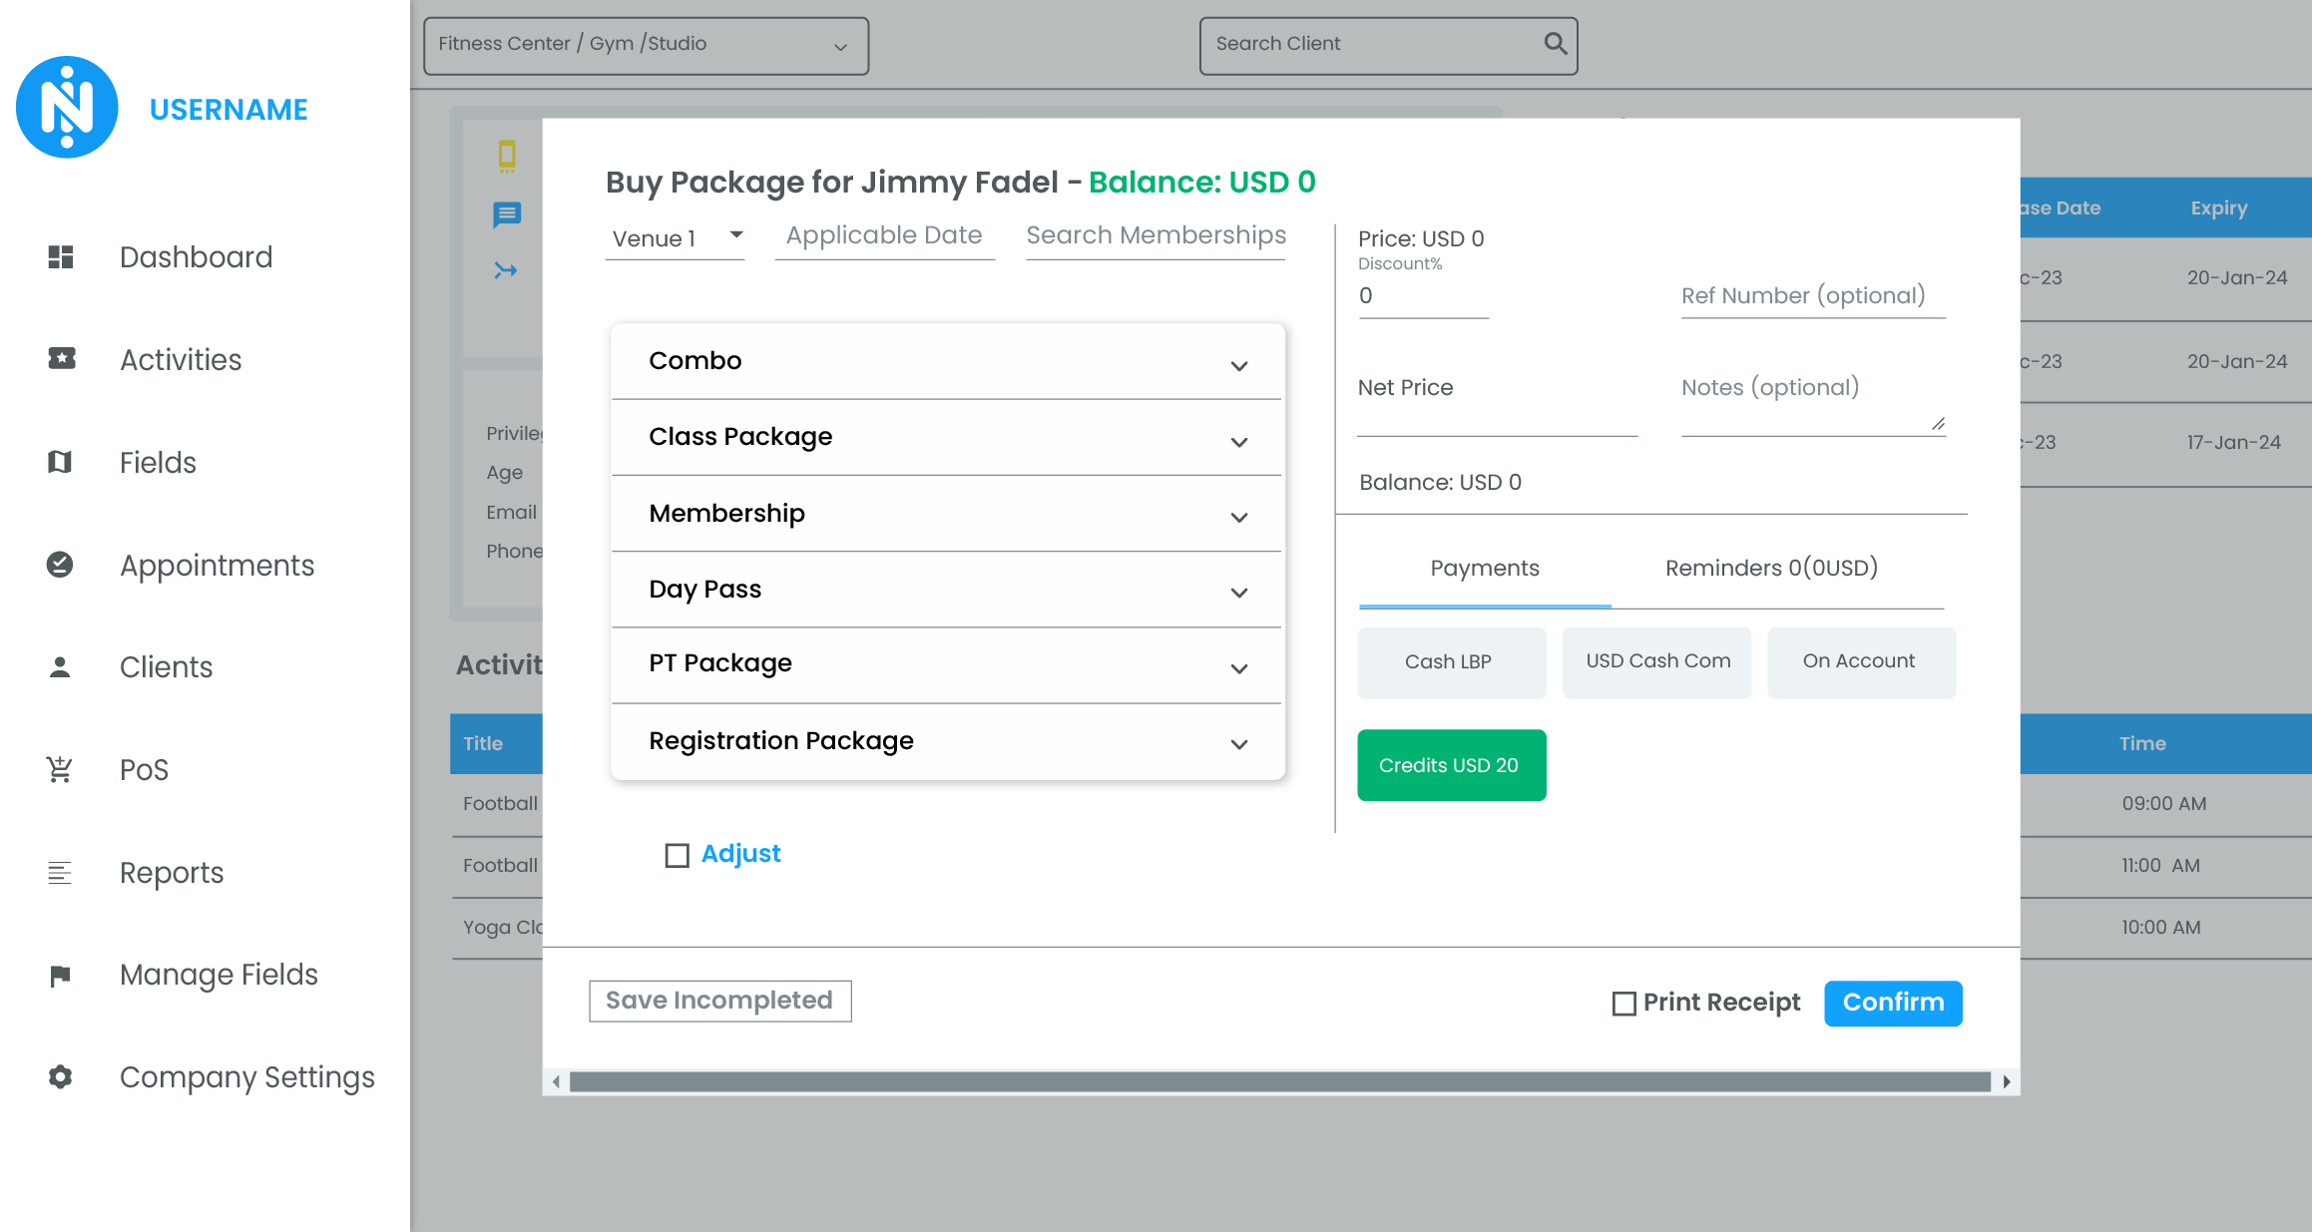Image resolution: width=2312 pixels, height=1232 pixels.
Task: Click the Ref Number (optional) field
Action: [x=1812, y=296]
